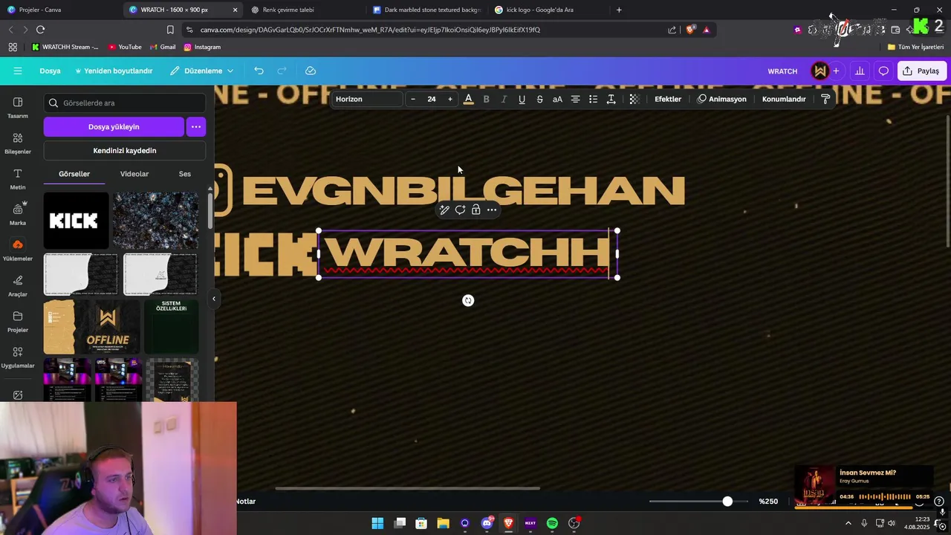Open the Konumlandır position panel

(x=784, y=99)
